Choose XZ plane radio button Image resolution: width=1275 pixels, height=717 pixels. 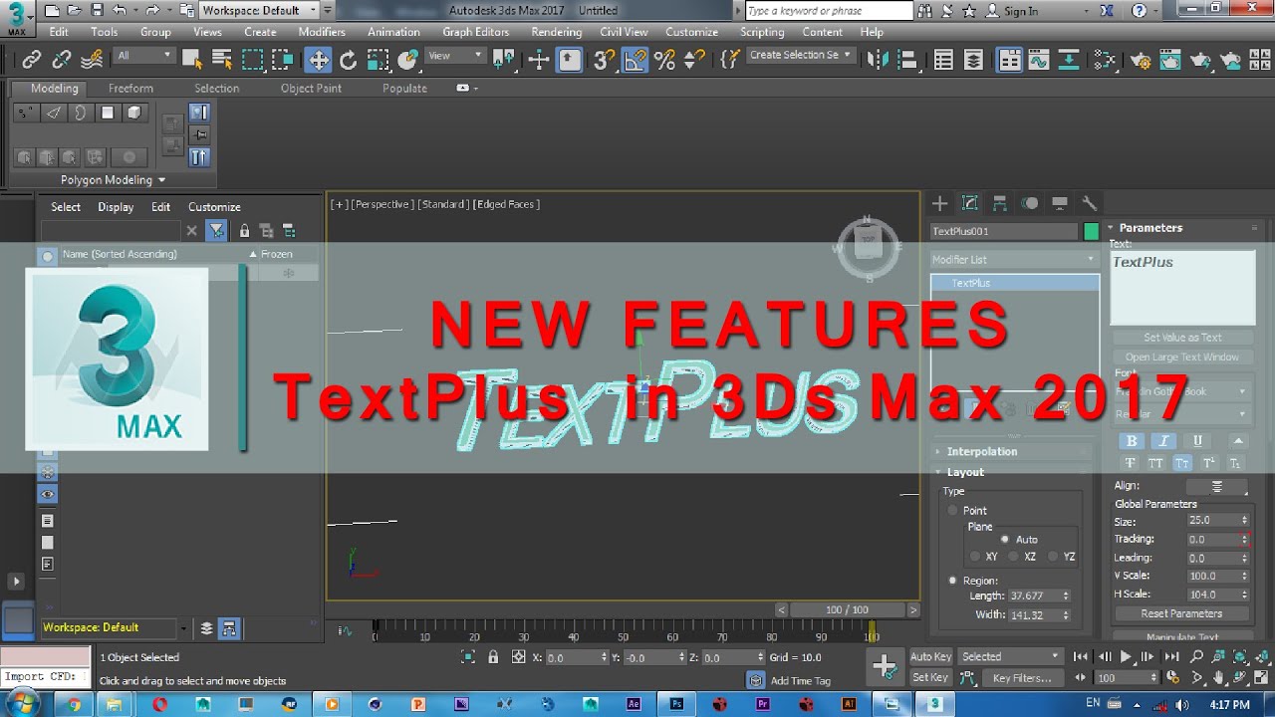pos(1014,557)
